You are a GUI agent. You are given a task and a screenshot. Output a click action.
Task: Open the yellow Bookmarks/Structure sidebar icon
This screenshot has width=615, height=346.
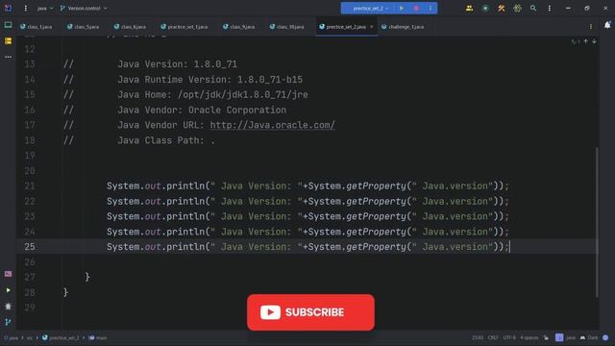point(8,40)
